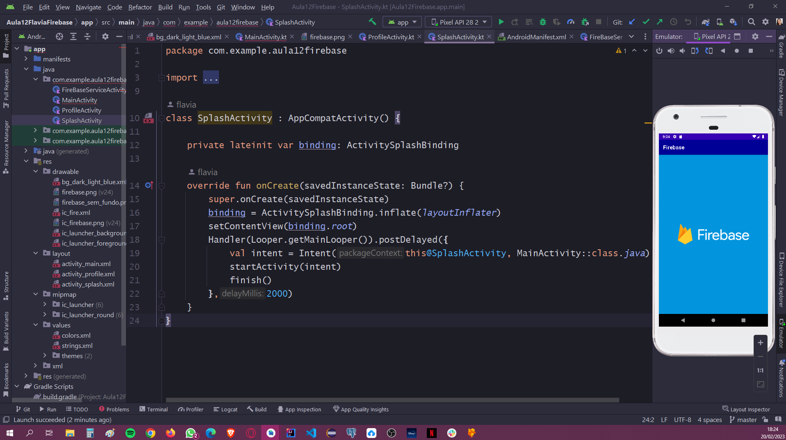The width and height of the screenshot is (786, 440).
Task: Expand all in Project panel
Action: click(x=73, y=36)
